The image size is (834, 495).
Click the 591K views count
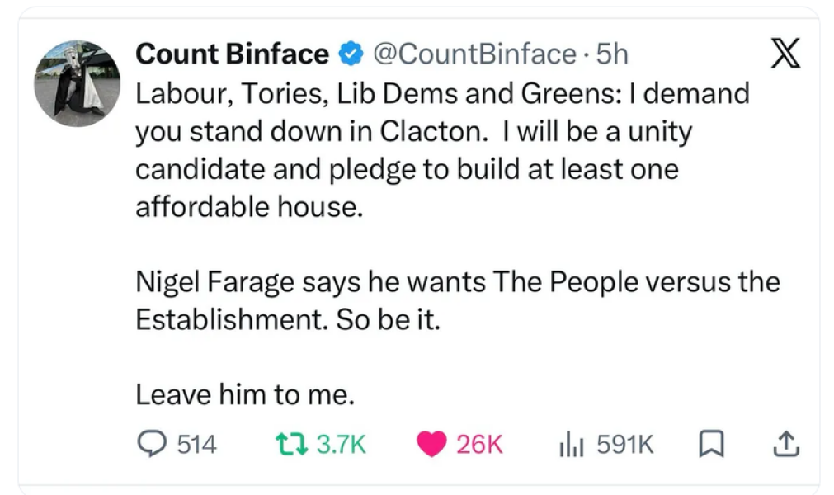[x=625, y=444]
